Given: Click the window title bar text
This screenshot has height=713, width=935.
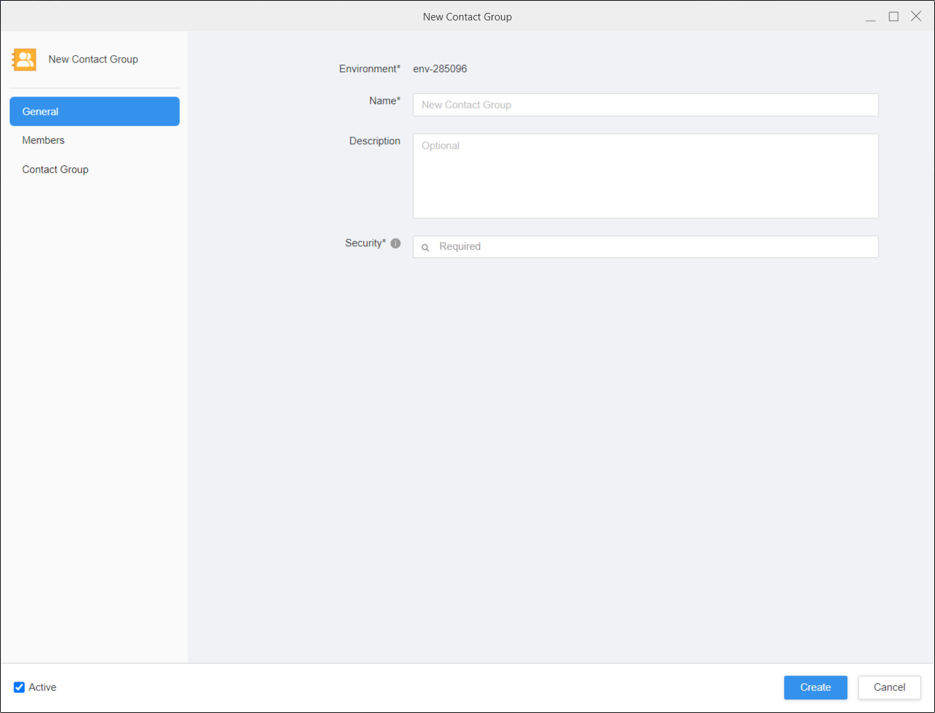Looking at the screenshot, I should click(467, 17).
